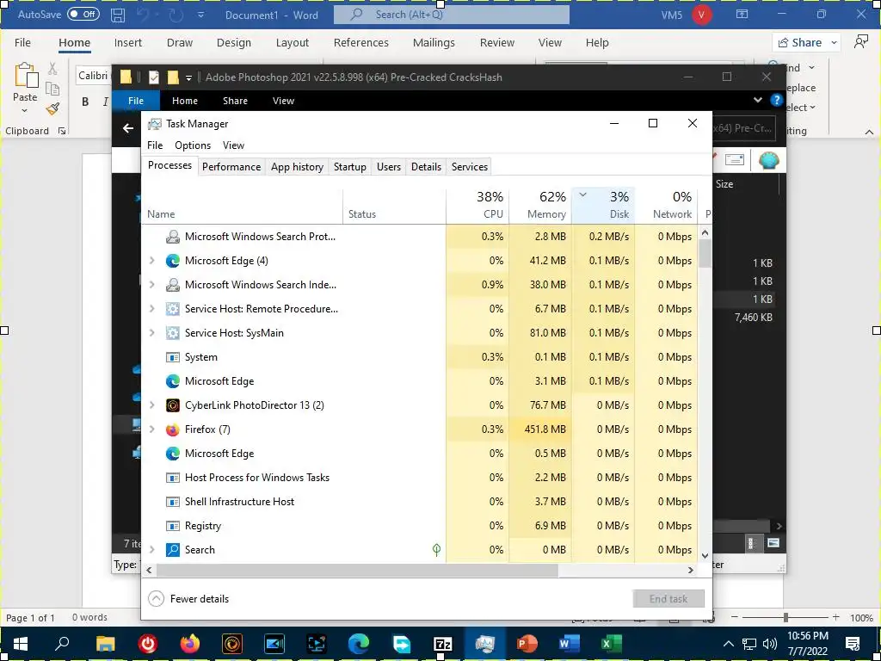Click the Copy icon in Word clipboard group
The height and width of the screenshot is (661, 881).
tap(52, 89)
